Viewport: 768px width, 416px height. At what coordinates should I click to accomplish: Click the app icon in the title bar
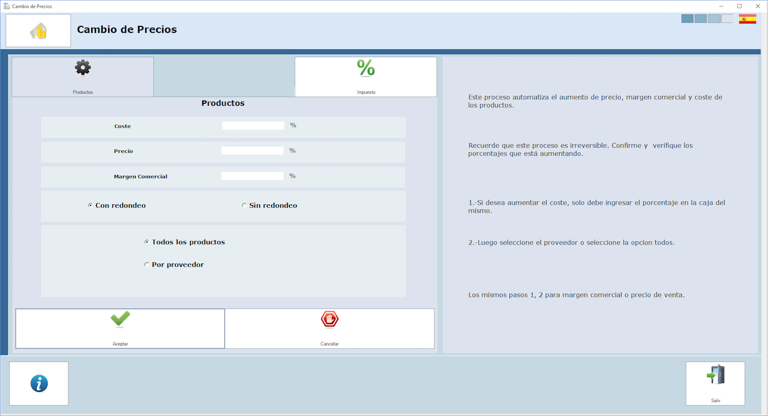(x=7, y=6)
